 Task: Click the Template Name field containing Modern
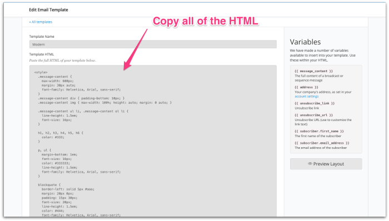coord(153,44)
